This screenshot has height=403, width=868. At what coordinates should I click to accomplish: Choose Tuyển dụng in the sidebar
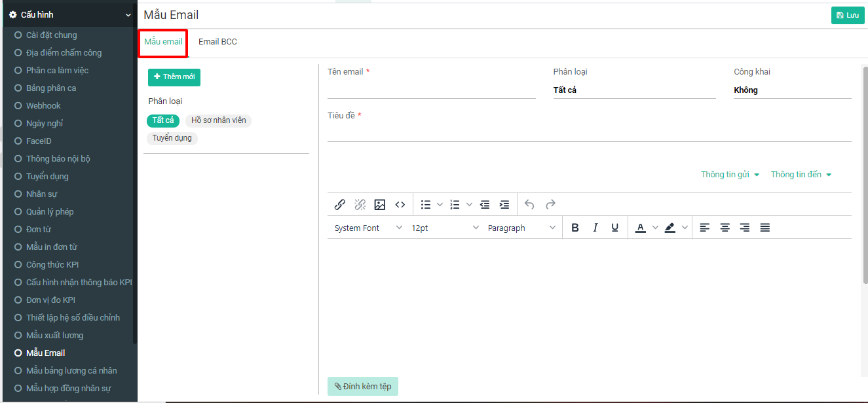tap(47, 177)
